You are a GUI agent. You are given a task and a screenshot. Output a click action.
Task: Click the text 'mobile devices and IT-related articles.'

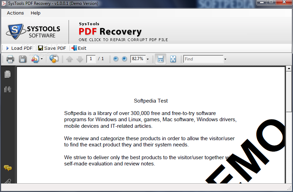click(x=108, y=126)
